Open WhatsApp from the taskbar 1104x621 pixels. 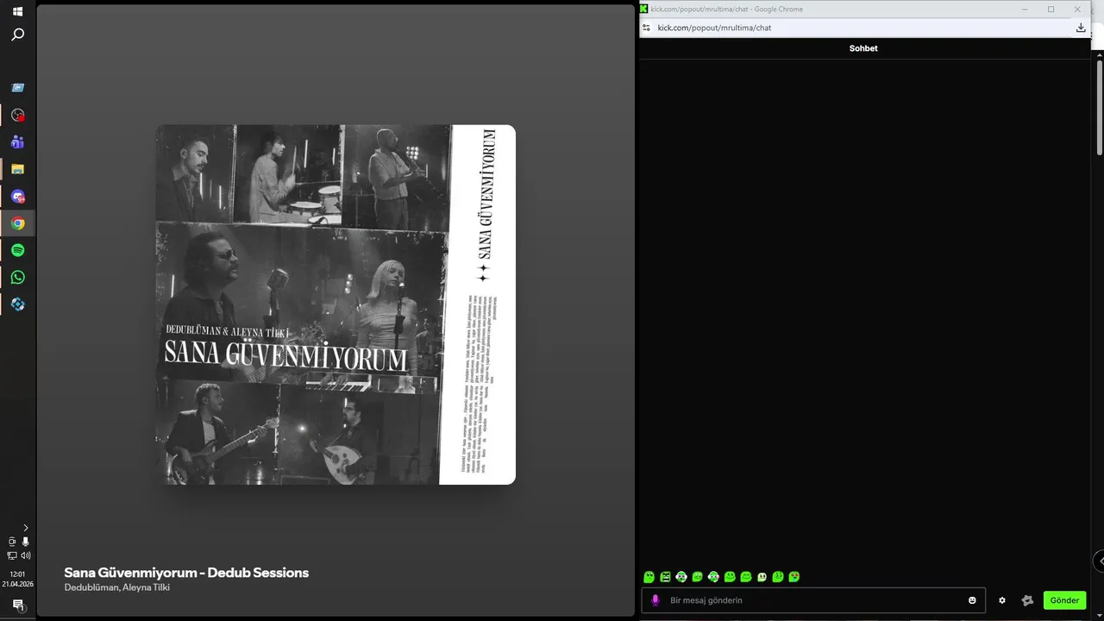point(17,277)
